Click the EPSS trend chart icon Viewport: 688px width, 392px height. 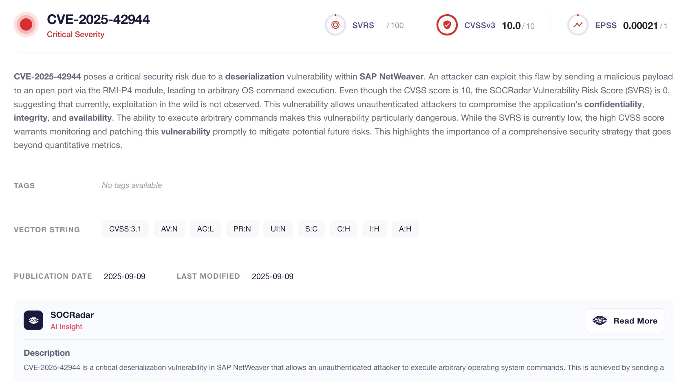pyautogui.click(x=578, y=25)
